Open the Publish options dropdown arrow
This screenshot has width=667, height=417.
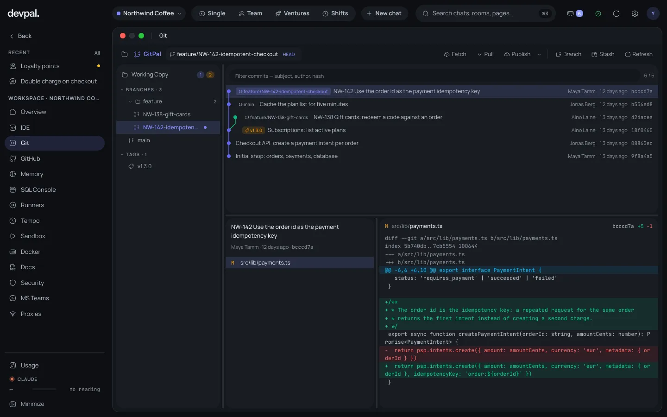539,54
